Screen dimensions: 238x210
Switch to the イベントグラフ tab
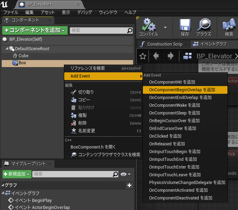pyautogui.click(x=213, y=44)
